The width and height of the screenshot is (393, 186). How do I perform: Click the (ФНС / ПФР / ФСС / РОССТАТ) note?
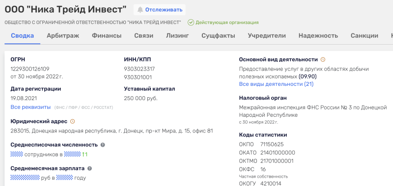tap(84, 107)
